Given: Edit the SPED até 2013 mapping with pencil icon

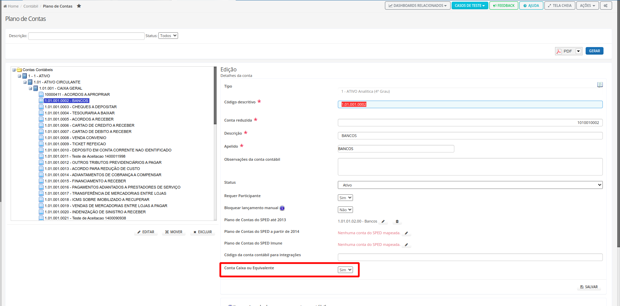Looking at the screenshot, I should coord(383,222).
